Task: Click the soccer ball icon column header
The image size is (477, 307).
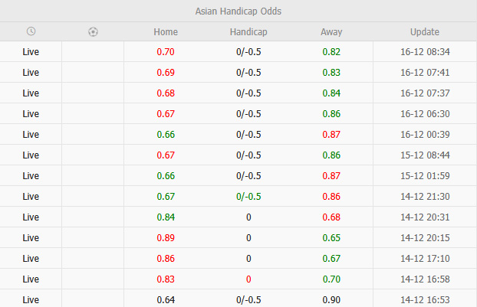Action: (93, 32)
